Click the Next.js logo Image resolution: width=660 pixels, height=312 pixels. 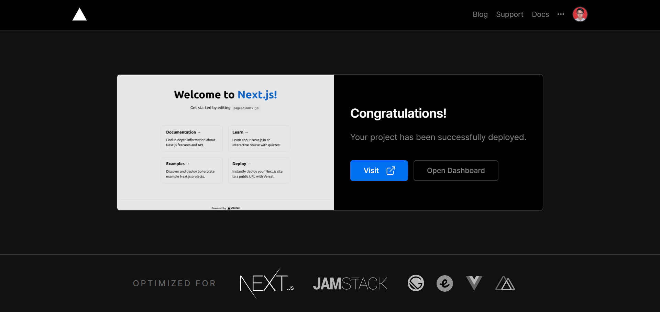tap(266, 283)
